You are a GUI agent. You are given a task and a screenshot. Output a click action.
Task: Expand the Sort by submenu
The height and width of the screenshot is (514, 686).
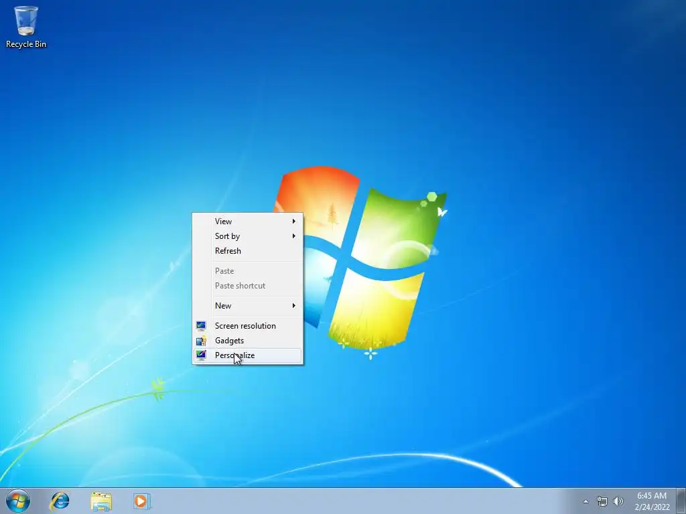pyautogui.click(x=248, y=236)
